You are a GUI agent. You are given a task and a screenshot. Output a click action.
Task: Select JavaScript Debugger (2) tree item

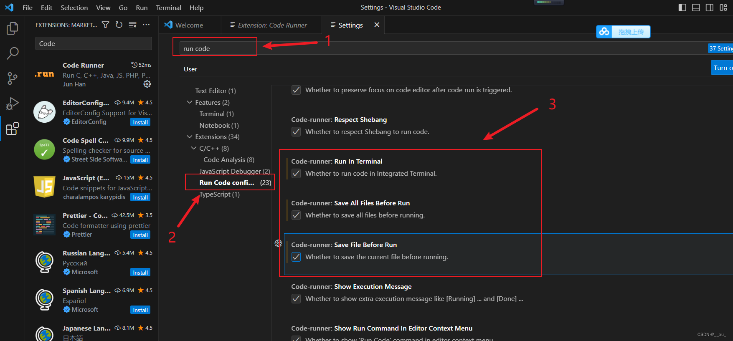[x=235, y=171]
